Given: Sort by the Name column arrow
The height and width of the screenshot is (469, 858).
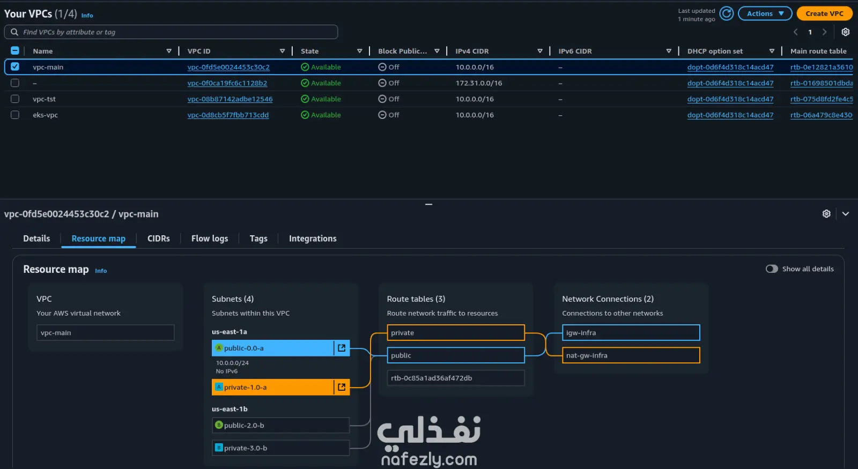Looking at the screenshot, I should pyautogui.click(x=169, y=51).
